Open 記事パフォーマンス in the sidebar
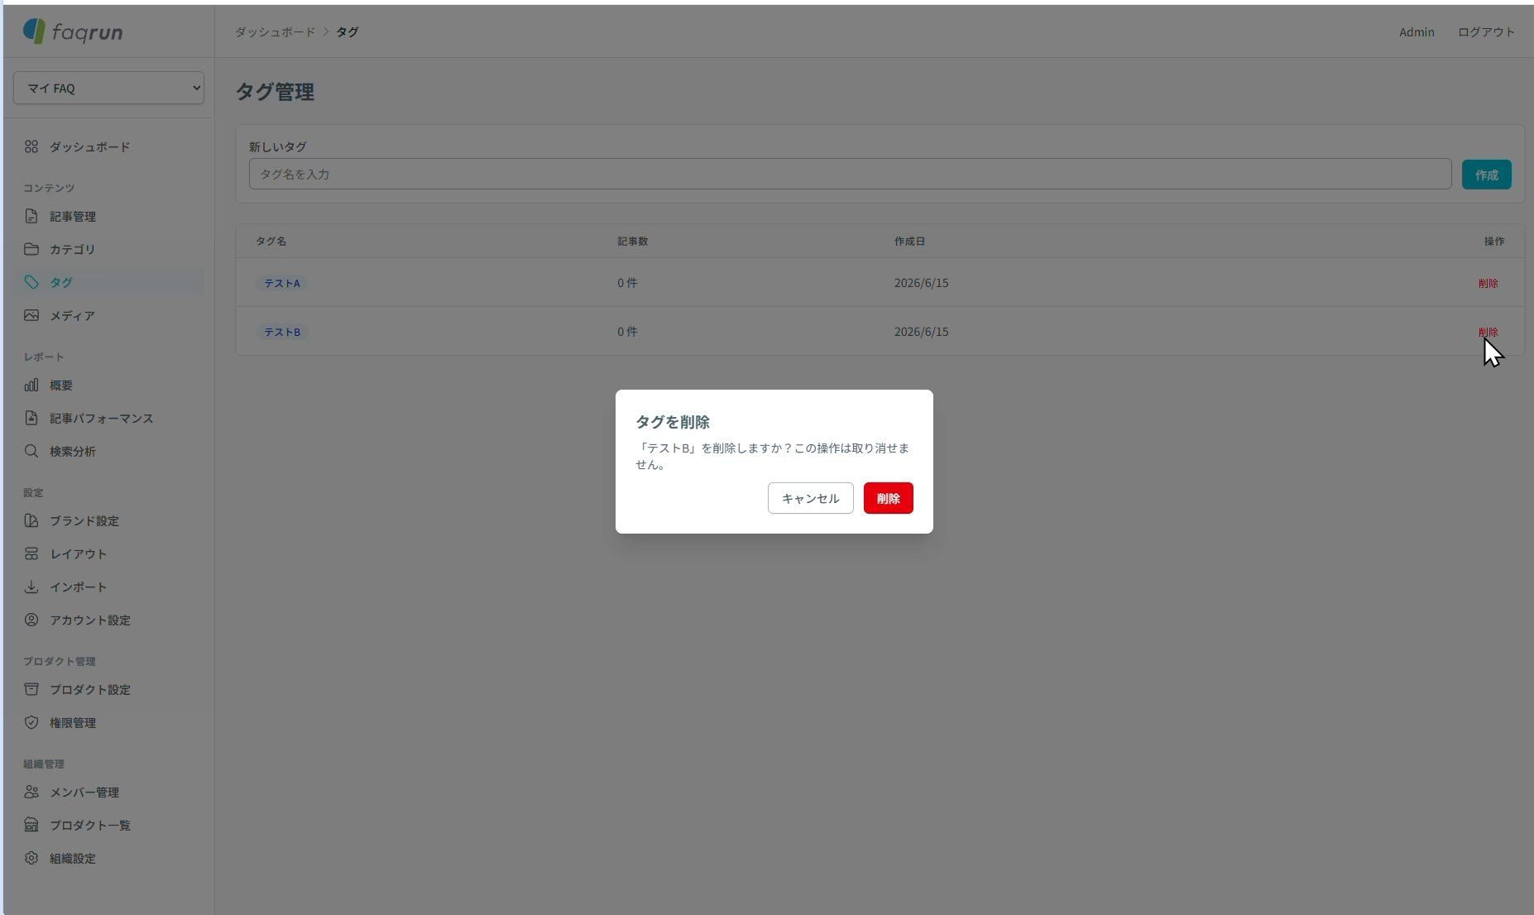 (108, 418)
